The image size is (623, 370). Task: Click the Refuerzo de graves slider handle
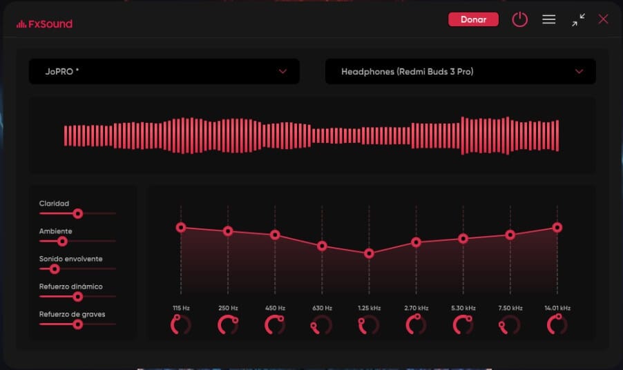(78, 324)
